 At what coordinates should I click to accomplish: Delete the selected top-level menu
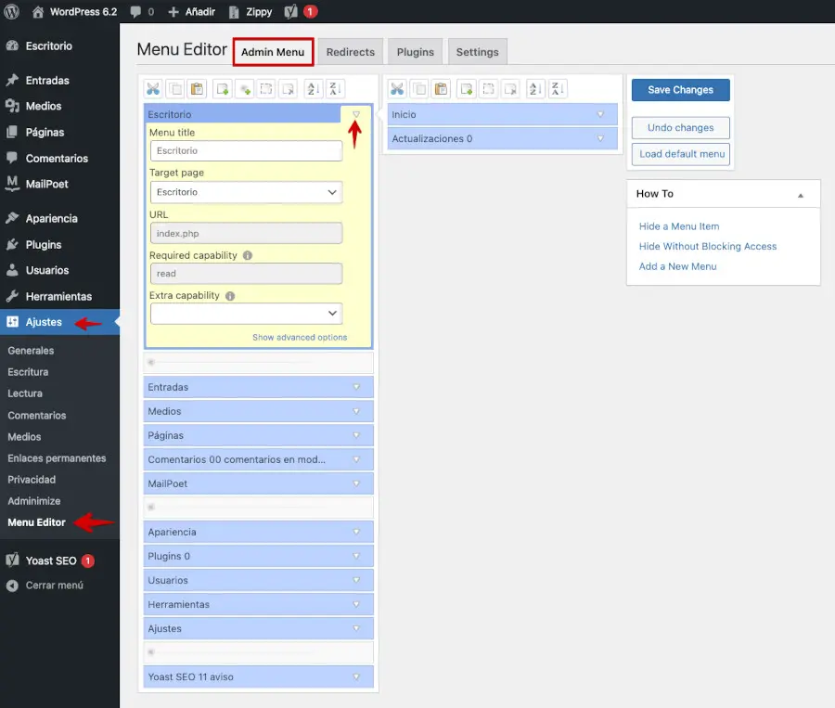[289, 89]
